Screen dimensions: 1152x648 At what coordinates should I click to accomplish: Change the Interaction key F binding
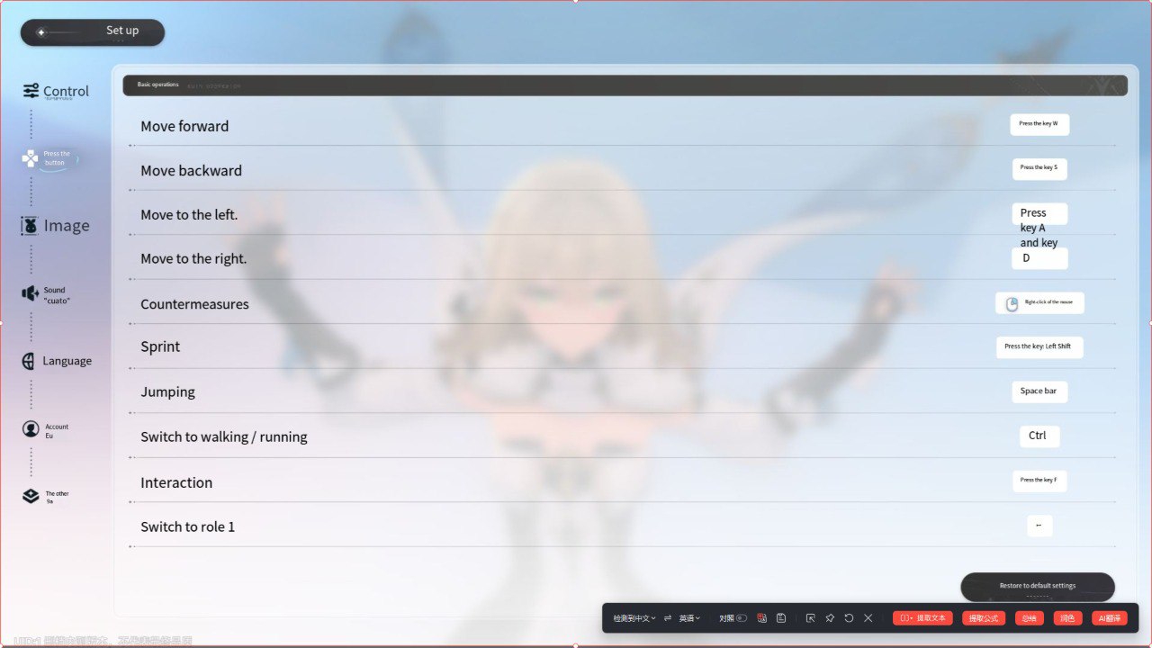pyautogui.click(x=1039, y=481)
